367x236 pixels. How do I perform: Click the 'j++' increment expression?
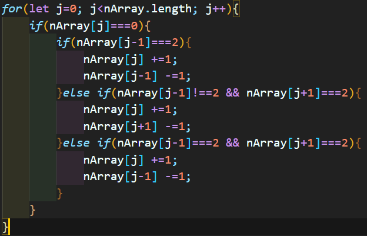[215, 9]
